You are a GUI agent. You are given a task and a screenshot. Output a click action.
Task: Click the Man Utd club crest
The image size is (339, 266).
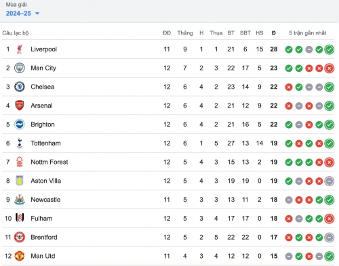point(20,256)
